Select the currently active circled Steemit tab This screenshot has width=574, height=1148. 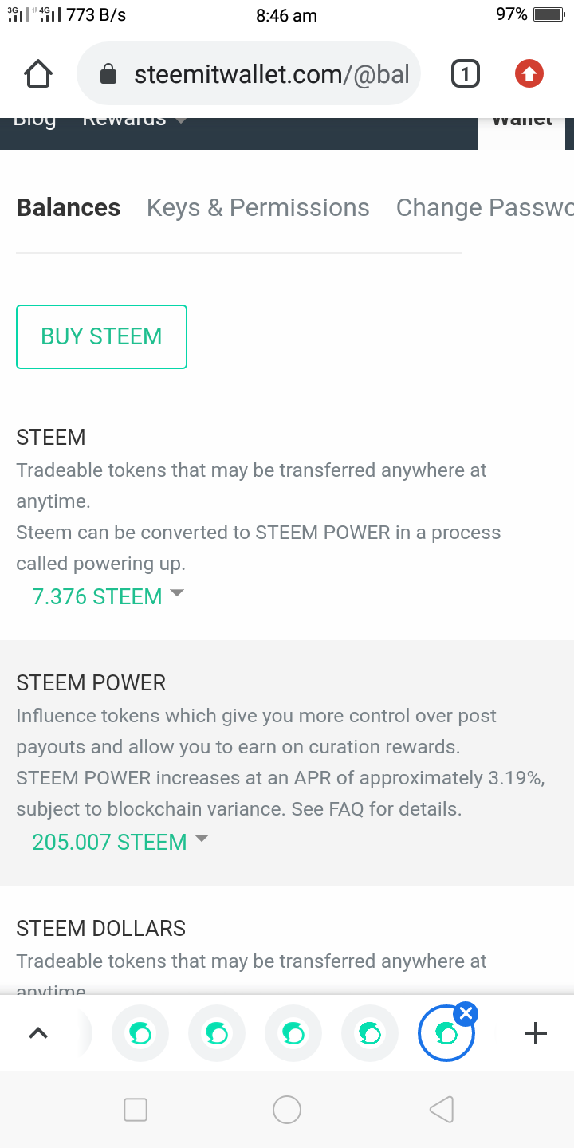(446, 1034)
